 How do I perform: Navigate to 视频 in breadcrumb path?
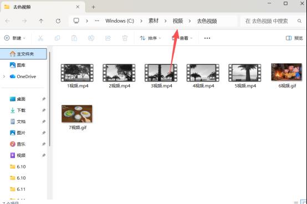point(178,21)
